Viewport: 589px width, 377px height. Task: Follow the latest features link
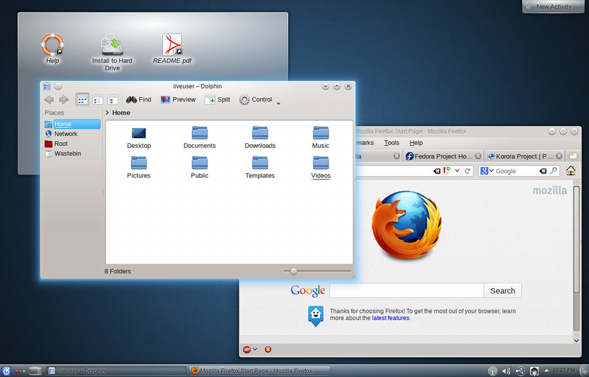[x=390, y=318]
